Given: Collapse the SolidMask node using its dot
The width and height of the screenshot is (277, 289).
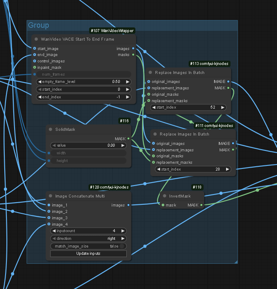Looking at the screenshot, I should coord(50,130).
